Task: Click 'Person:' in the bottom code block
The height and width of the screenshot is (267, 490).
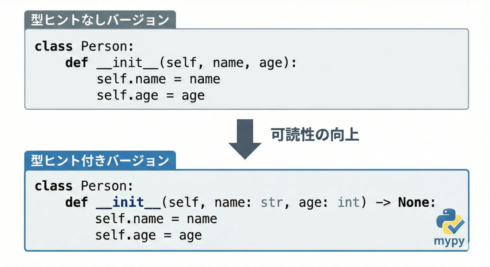Action: (107, 186)
